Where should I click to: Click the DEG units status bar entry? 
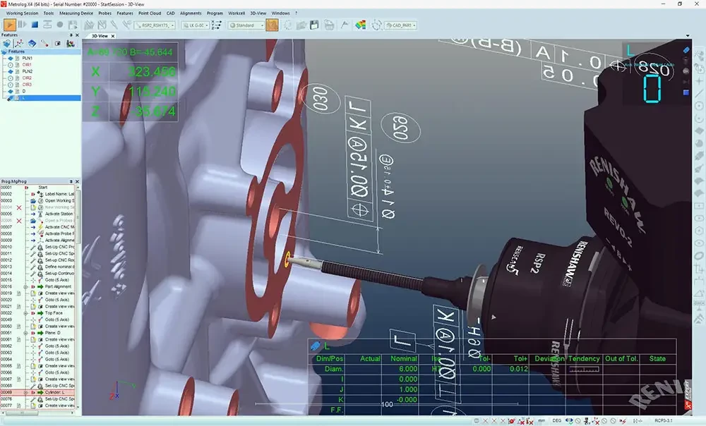(557, 420)
